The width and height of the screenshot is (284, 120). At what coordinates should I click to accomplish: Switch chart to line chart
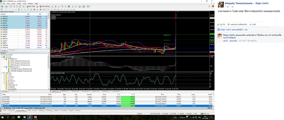(59, 6)
